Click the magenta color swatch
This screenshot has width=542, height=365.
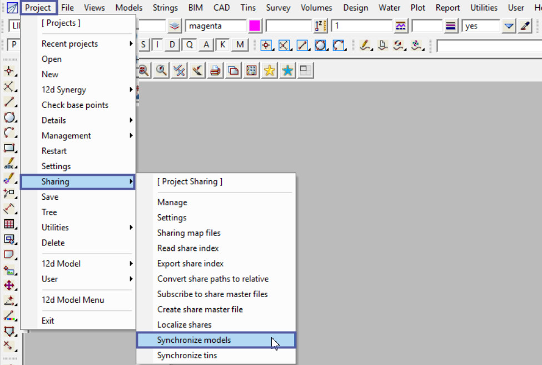coord(255,26)
